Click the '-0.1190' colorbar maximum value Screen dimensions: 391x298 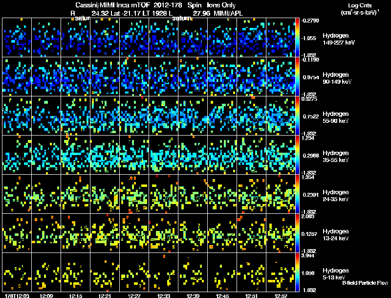(310, 60)
